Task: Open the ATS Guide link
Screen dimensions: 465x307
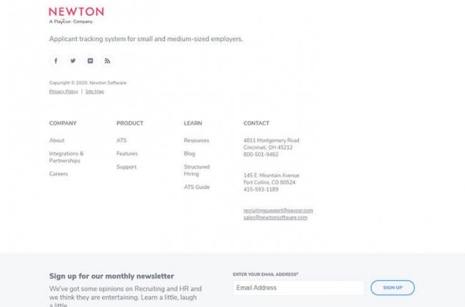Action: (197, 187)
